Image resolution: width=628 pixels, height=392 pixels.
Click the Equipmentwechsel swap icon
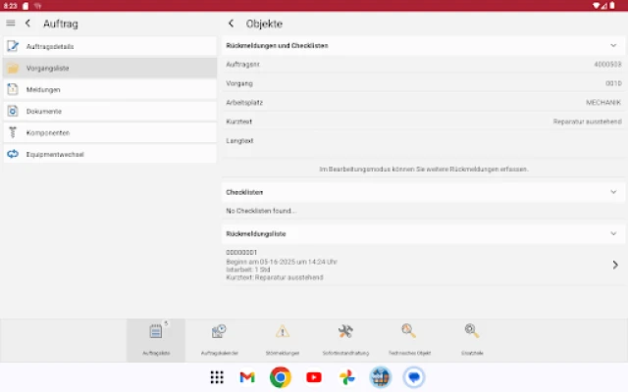click(13, 154)
